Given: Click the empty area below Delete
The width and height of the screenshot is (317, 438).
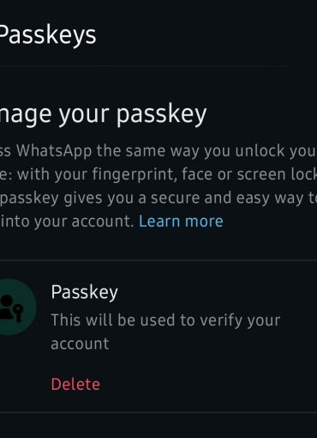Looking at the screenshot, I should tap(158, 425).
